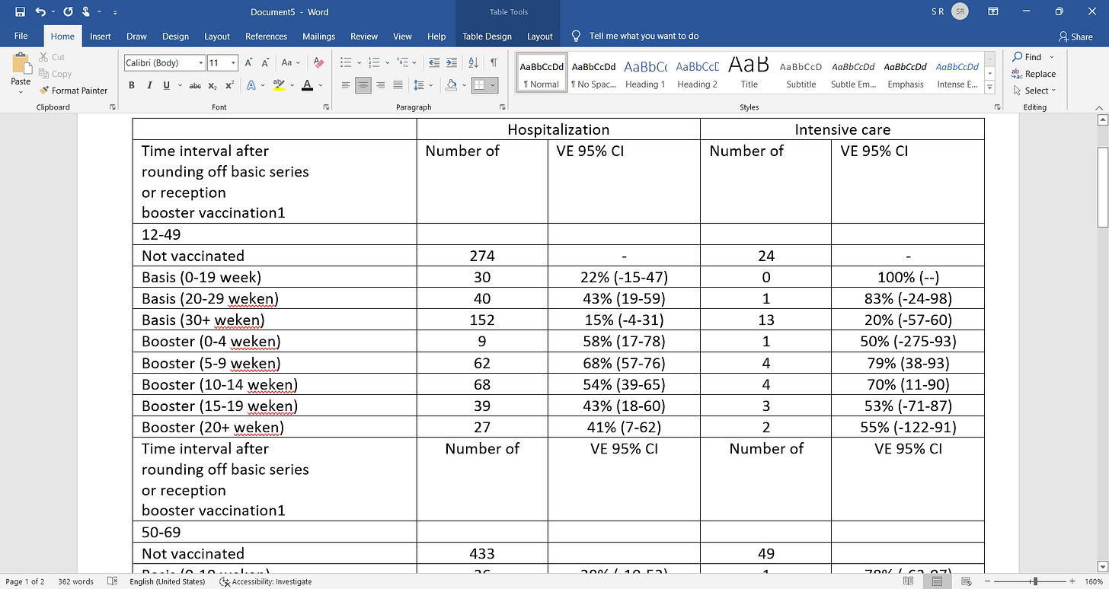This screenshot has height=589, width=1109.
Task: Click the Undo arrow icon
Action: (x=40, y=12)
